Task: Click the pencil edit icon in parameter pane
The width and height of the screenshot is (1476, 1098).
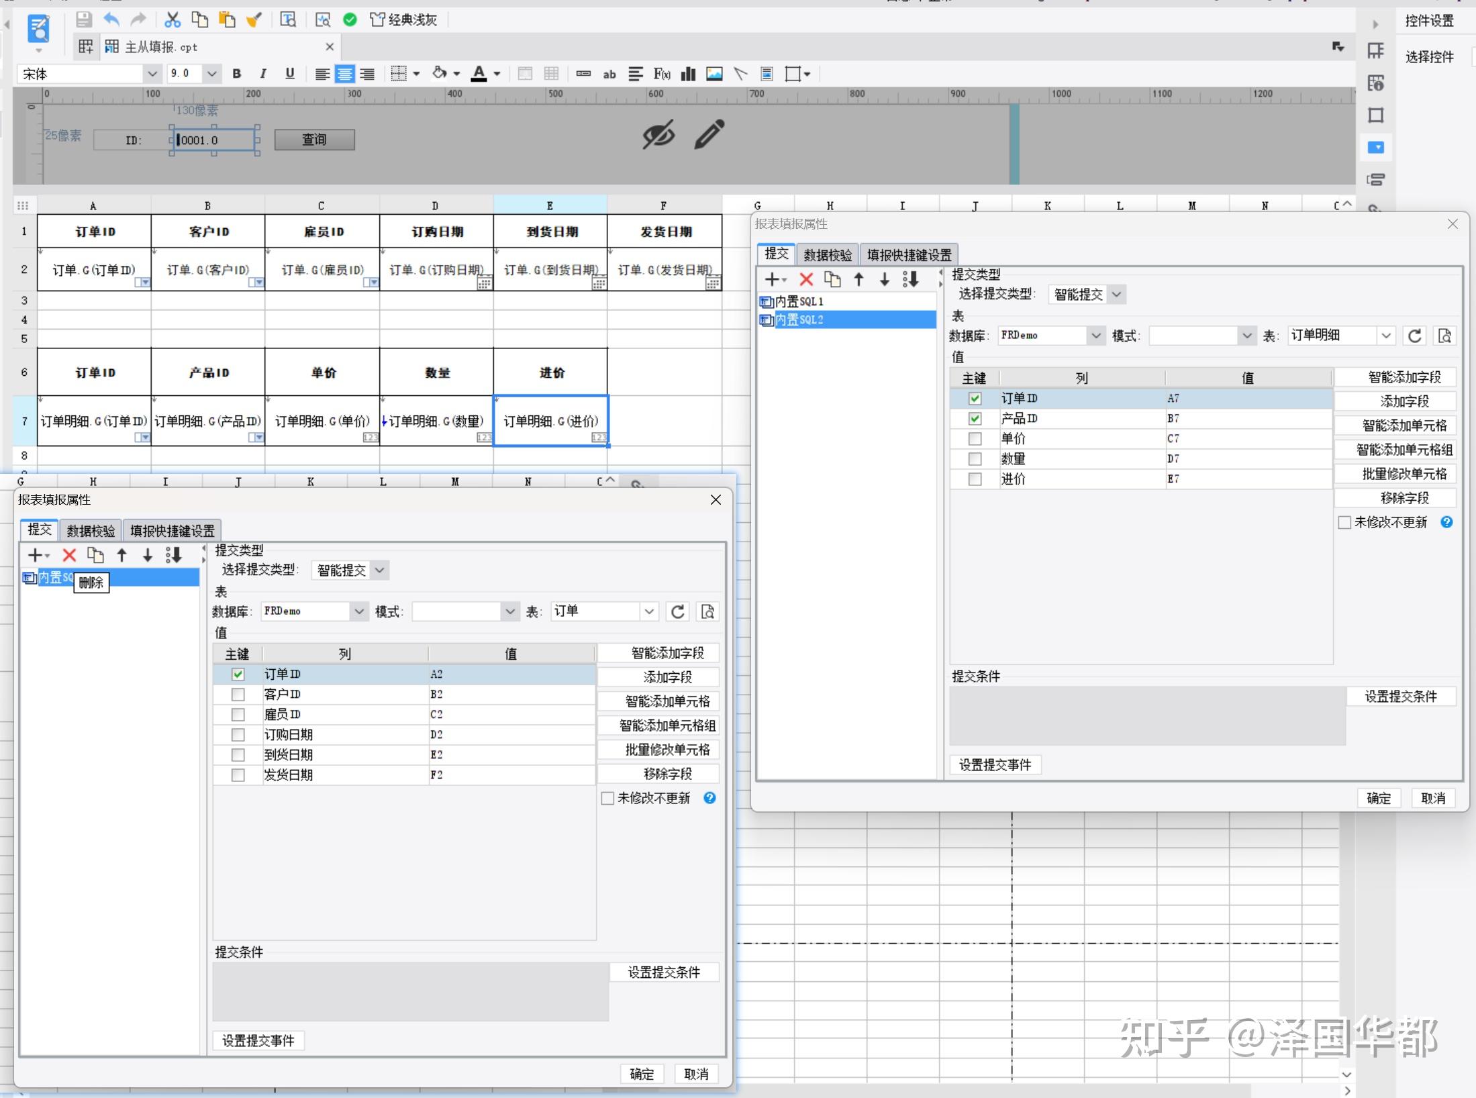Action: (x=709, y=134)
